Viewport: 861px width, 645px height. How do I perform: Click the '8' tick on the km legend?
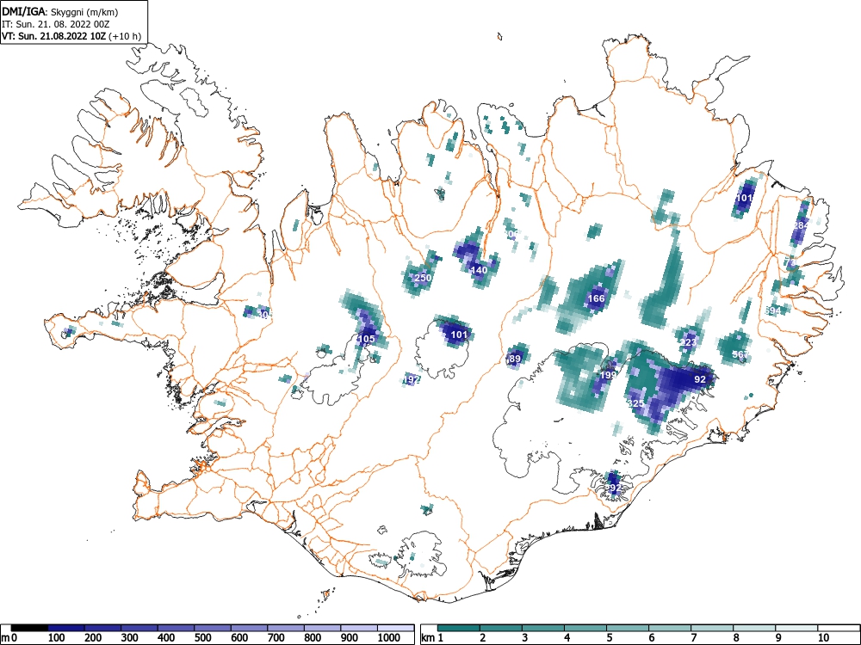736,638
